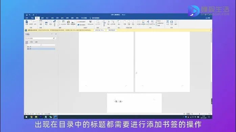Switch to Headings tab in navigation pane

(27, 42)
